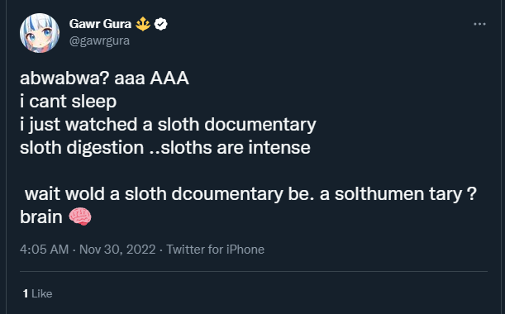Click the bold like count number 1

(x=26, y=293)
